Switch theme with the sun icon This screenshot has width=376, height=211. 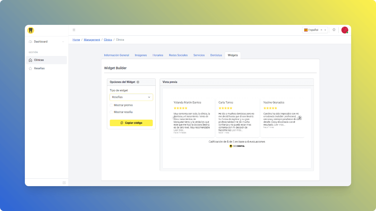coord(334,30)
